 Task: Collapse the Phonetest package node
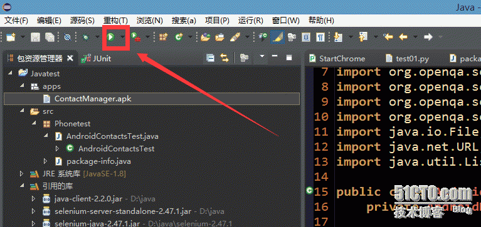tap(34, 124)
